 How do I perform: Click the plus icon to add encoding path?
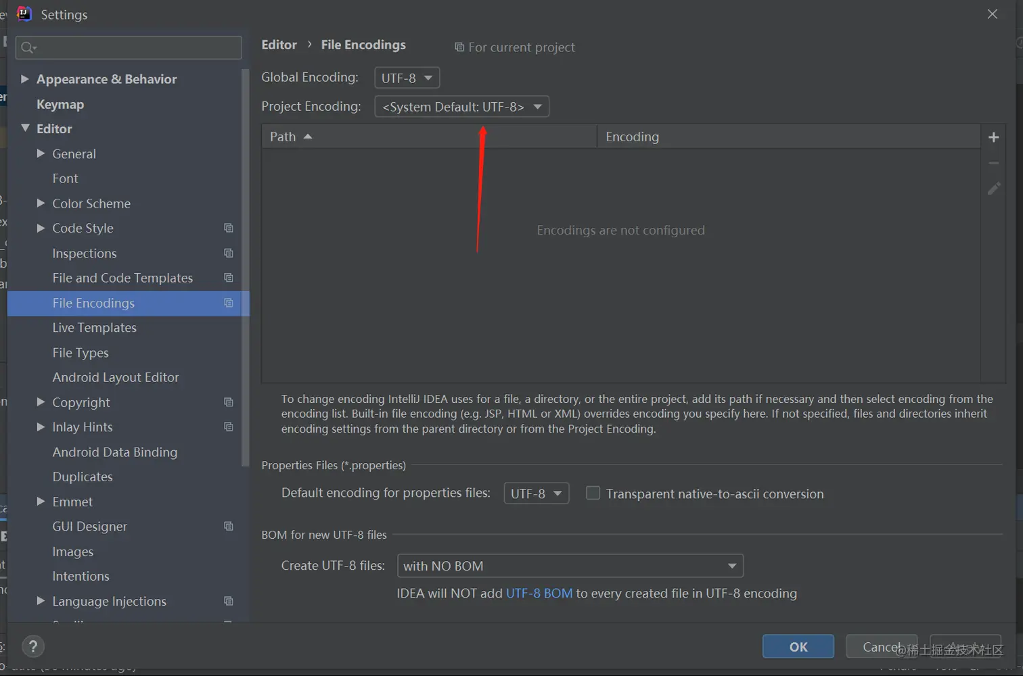[993, 137]
